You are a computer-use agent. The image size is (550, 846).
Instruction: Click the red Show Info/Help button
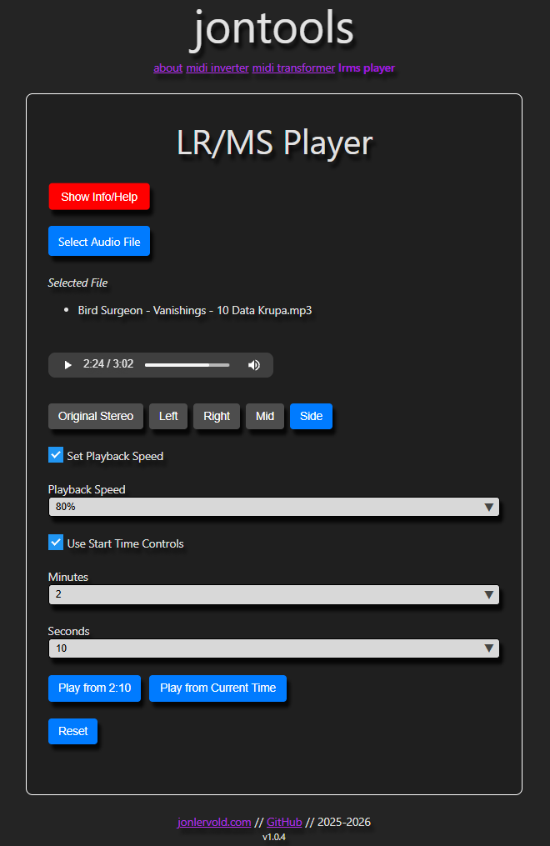click(x=99, y=198)
